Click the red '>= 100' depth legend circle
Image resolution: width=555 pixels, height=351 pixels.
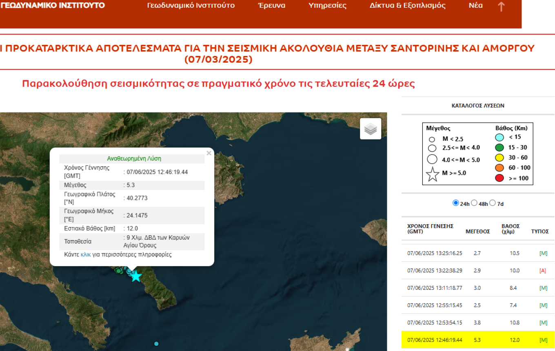coord(499,178)
